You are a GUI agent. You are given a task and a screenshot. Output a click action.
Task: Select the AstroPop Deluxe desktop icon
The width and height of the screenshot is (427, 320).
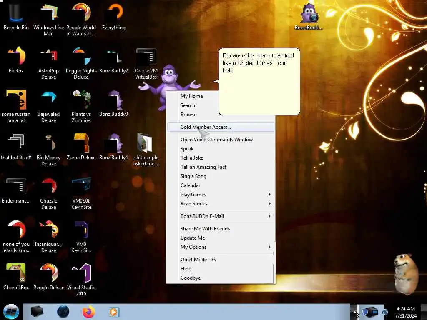click(x=48, y=62)
